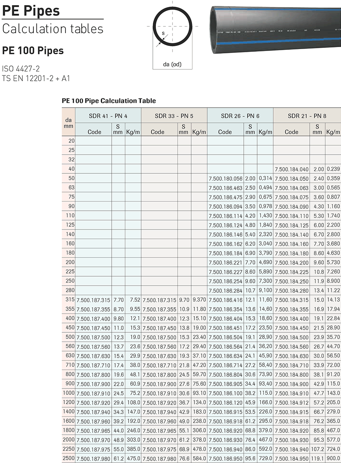341x463 pixels.
Task: Select the 'SDR 26 - PN 6' column header
Action: [x=240, y=116]
